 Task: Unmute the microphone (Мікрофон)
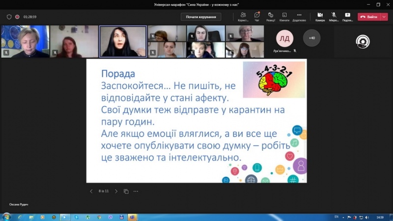coord(334,16)
